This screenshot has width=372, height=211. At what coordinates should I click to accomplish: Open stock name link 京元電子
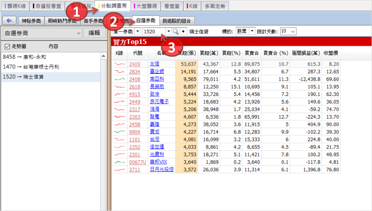159,101
